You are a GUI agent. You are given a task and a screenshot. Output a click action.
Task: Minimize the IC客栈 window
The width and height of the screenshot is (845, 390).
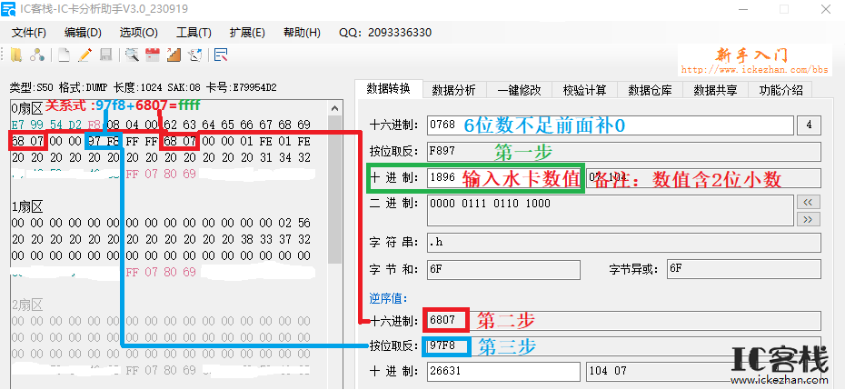pyautogui.click(x=743, y=9)
